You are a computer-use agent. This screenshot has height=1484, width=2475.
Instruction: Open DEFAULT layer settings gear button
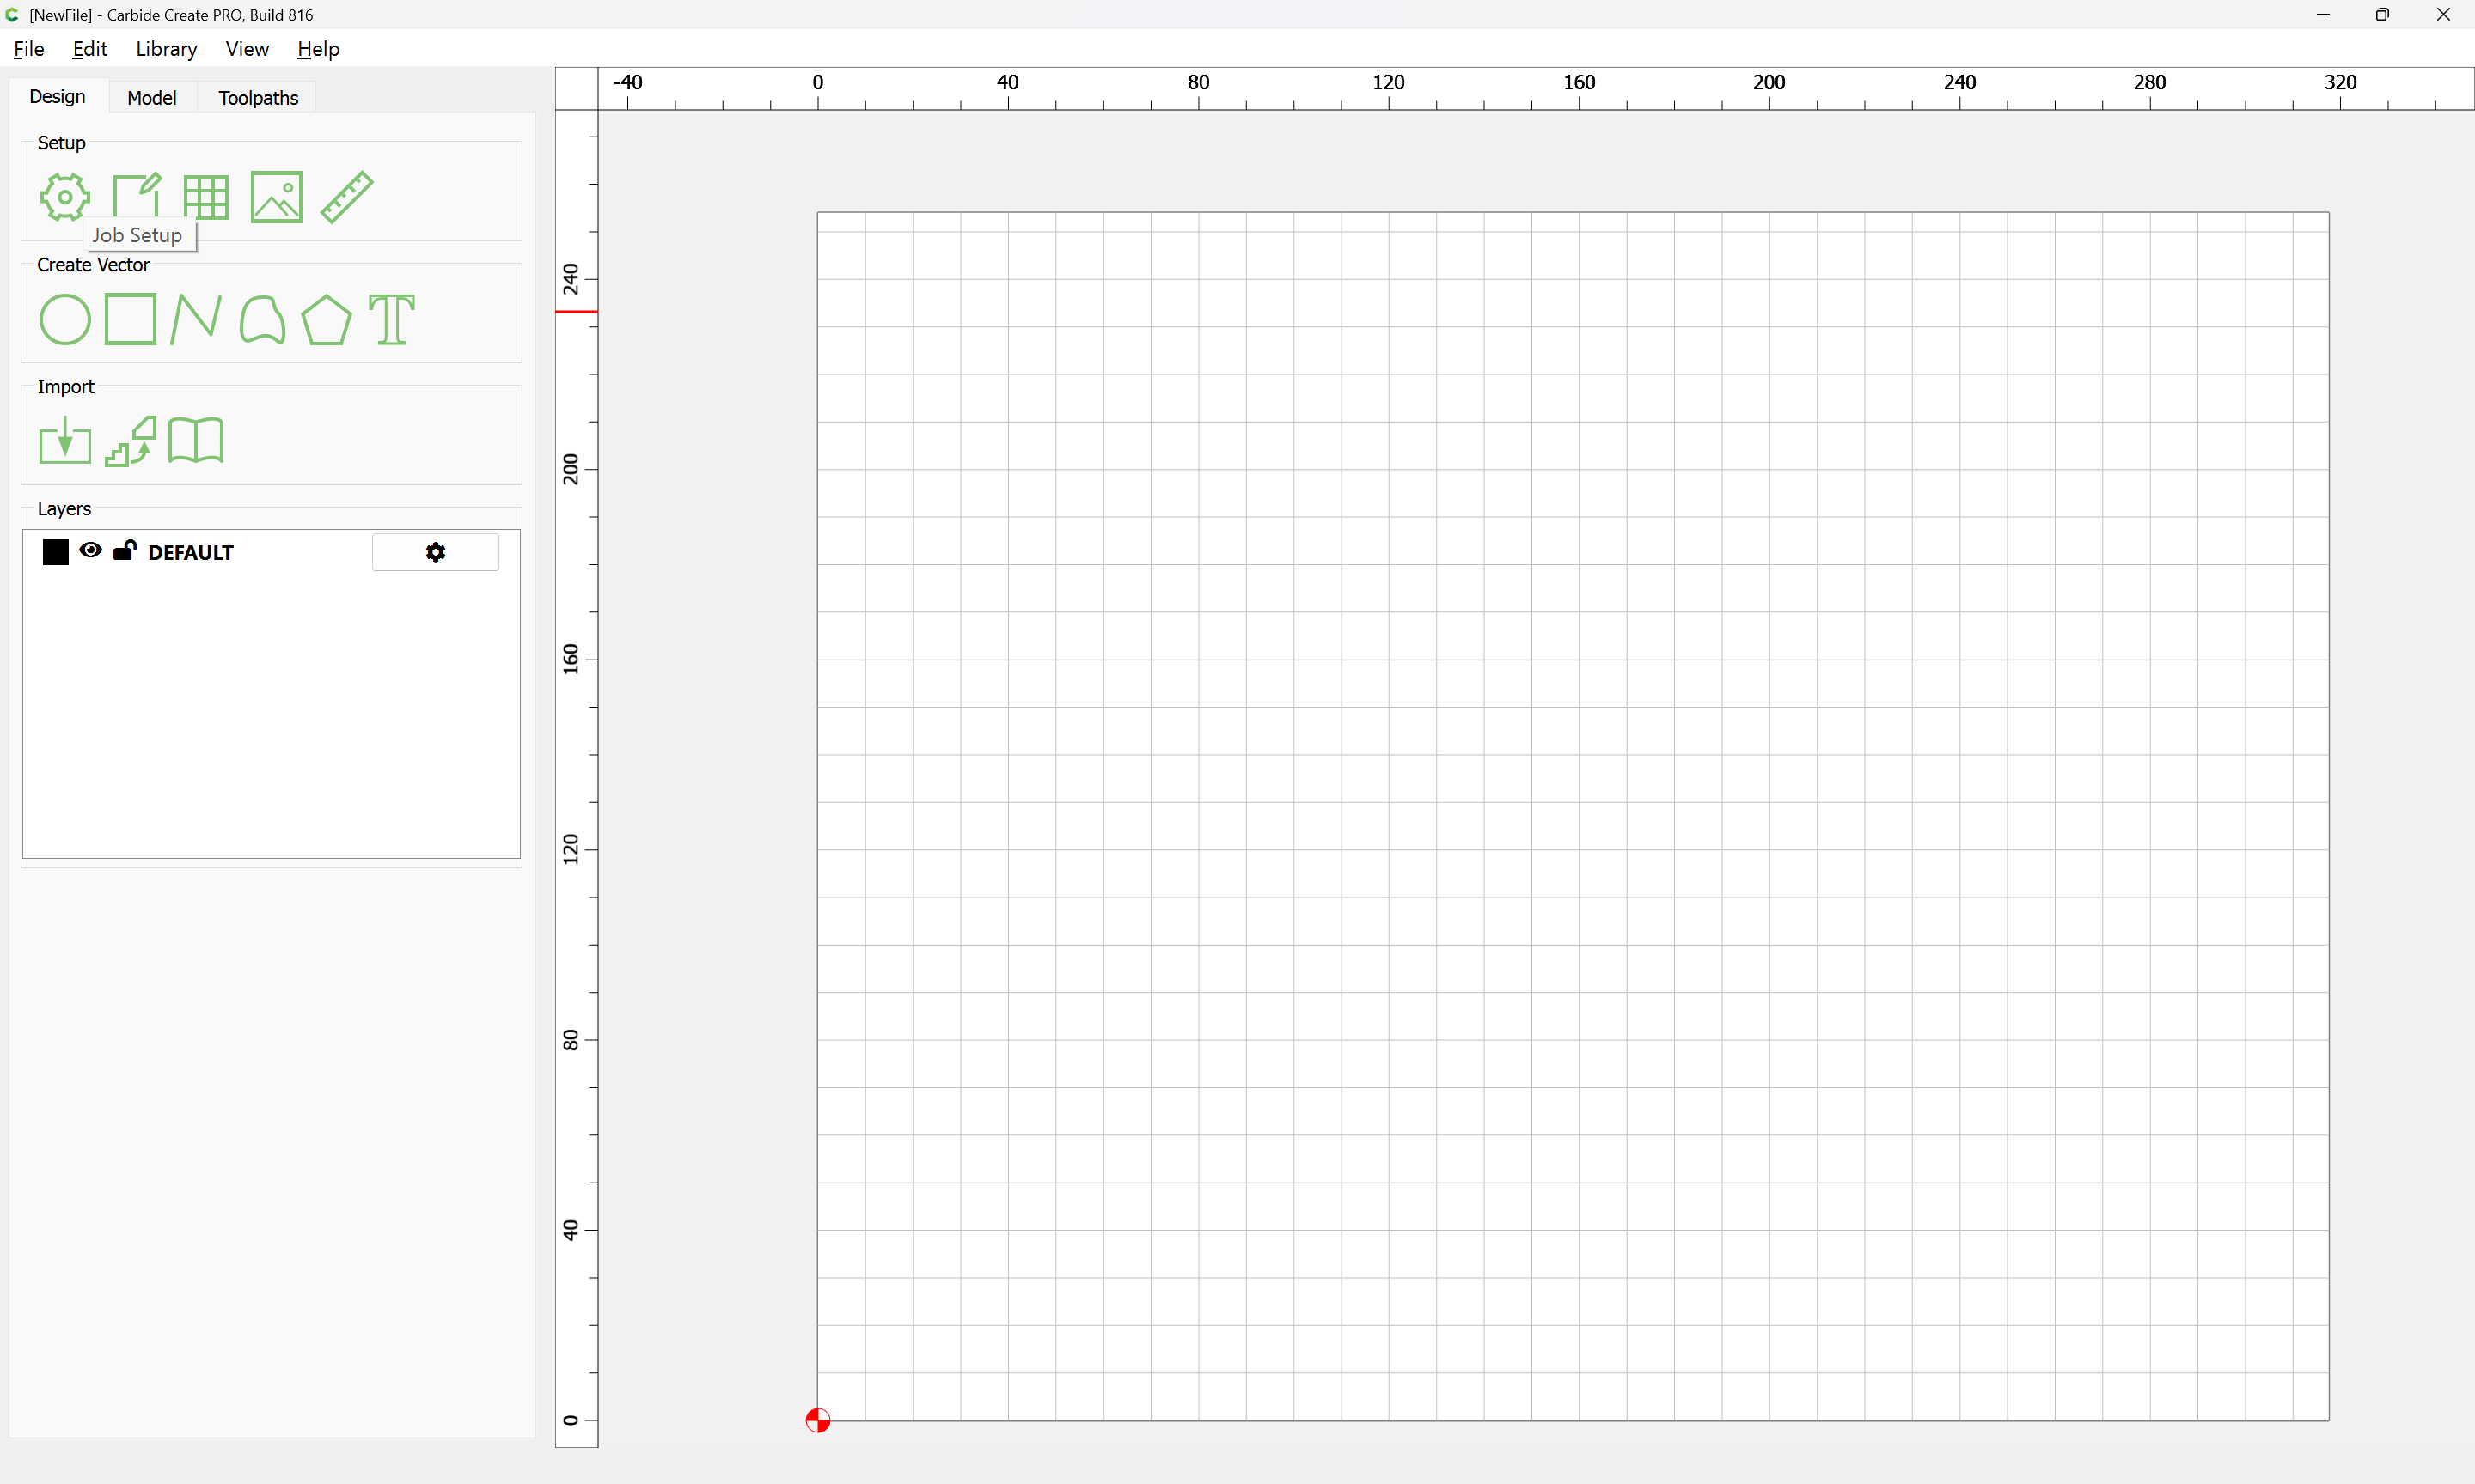click(435, 552)
